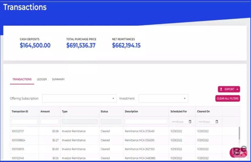Open the Ledger tab
Viewport: 251px width, 162px height.
(42, 79)
